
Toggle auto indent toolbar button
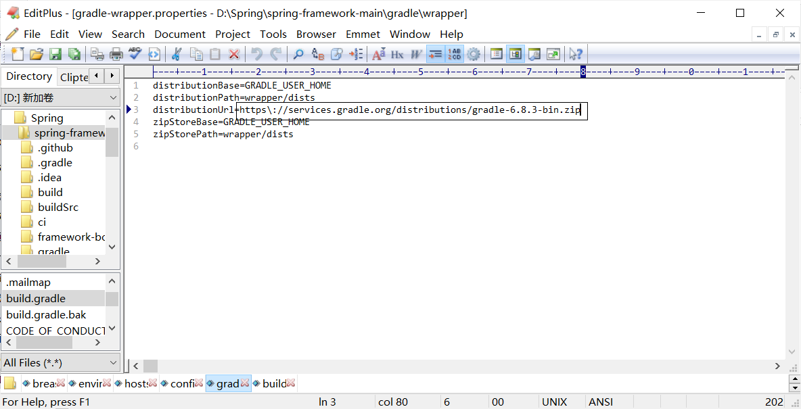click(435, 53)
